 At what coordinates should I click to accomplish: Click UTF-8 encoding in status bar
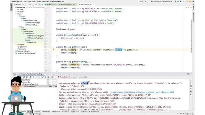coord(182,114)
